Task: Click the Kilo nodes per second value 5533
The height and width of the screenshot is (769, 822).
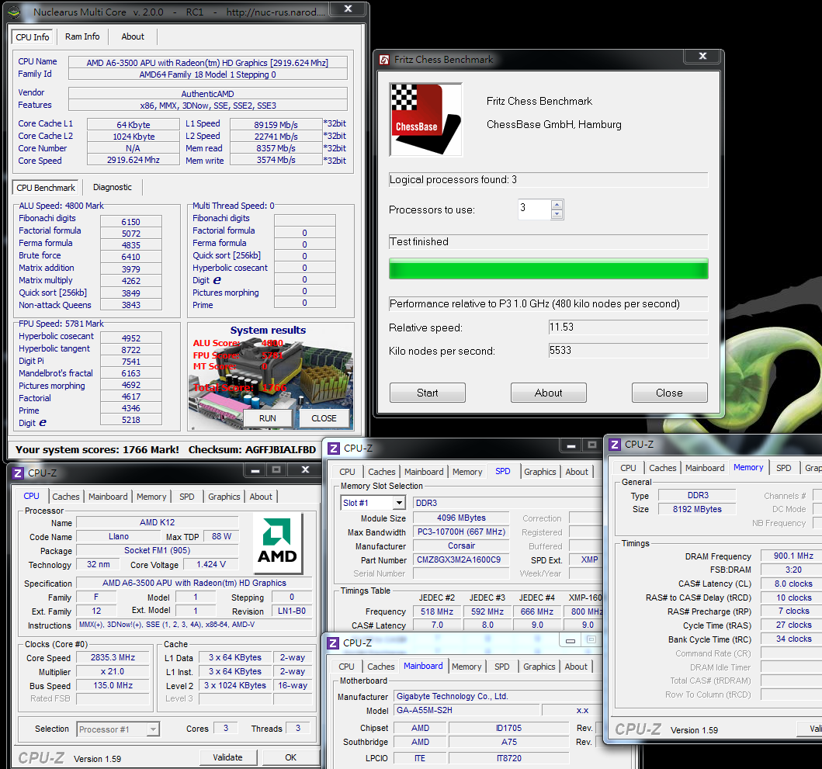Action: point(628,351)
